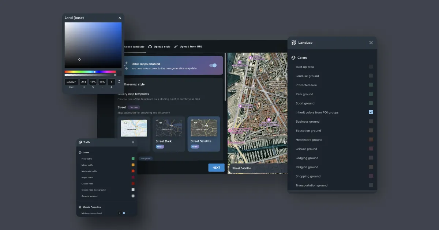Click the Minimum zoom level value box

tap(120, 213)
